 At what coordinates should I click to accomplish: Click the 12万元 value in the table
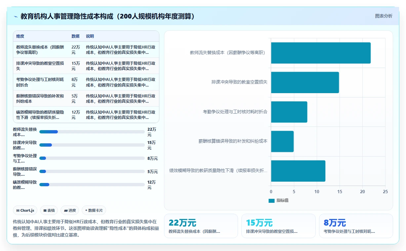click(76, 115)
